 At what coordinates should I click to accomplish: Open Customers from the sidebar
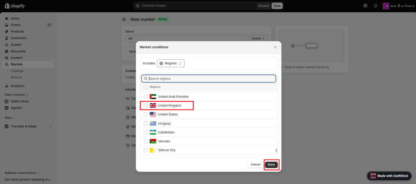pos(19,38)
